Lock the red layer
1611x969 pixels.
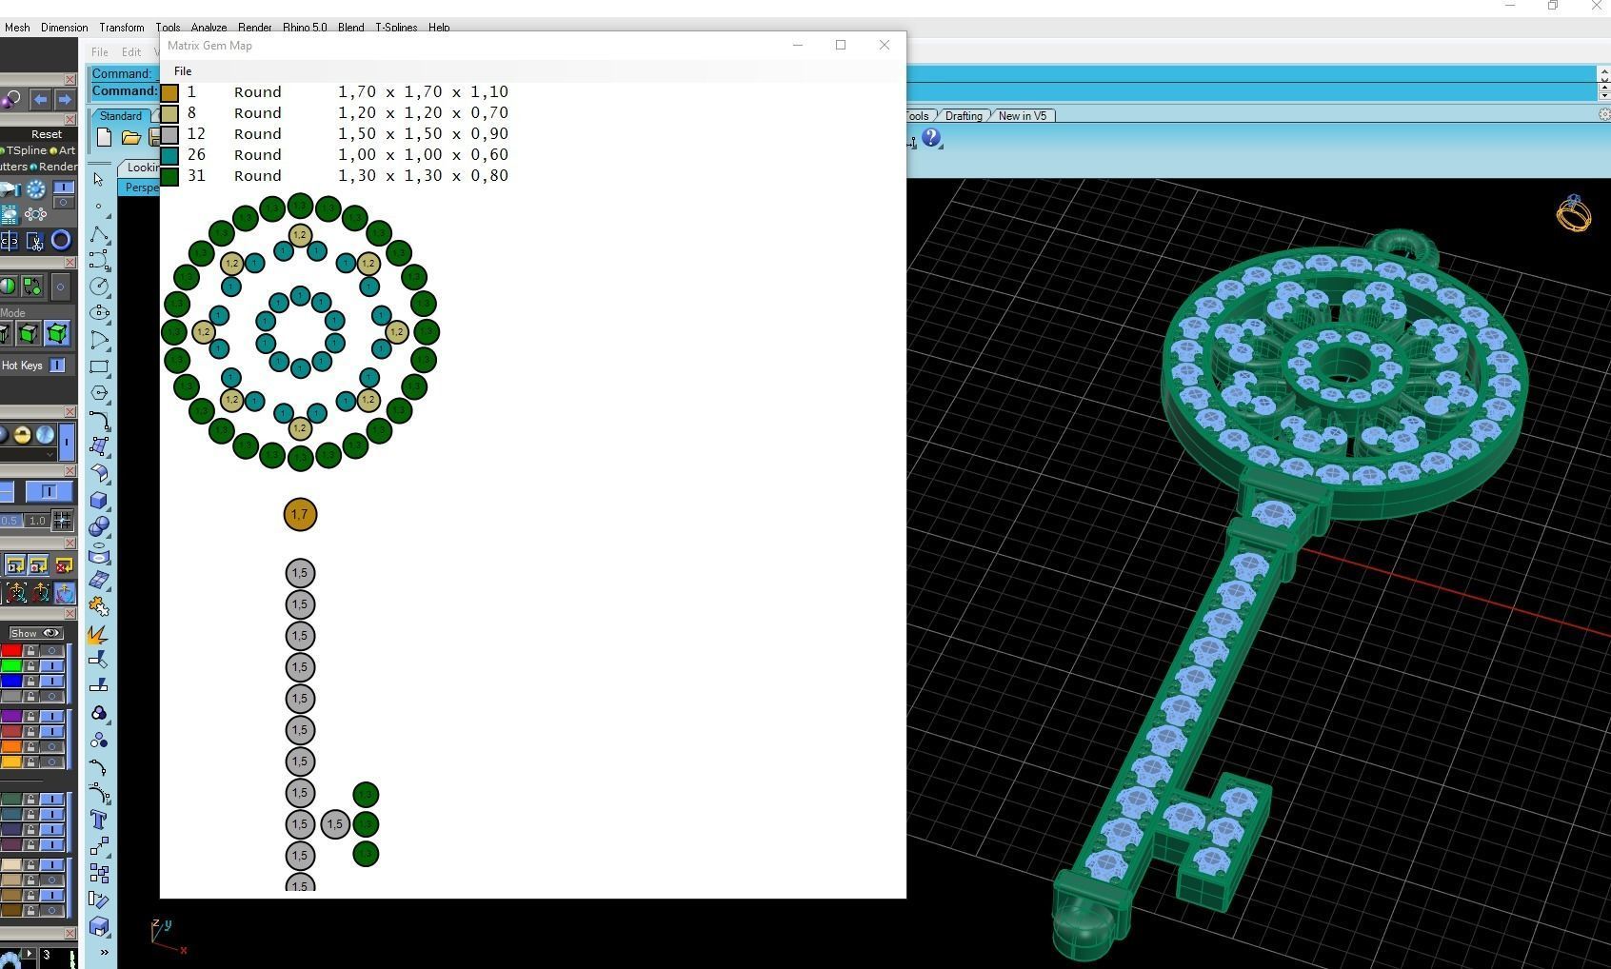[x=30, y=651]
